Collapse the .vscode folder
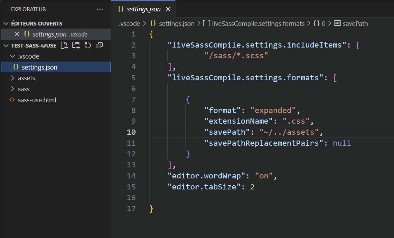The height and width of the screenshot is (238, 394). tap(12, 56)
